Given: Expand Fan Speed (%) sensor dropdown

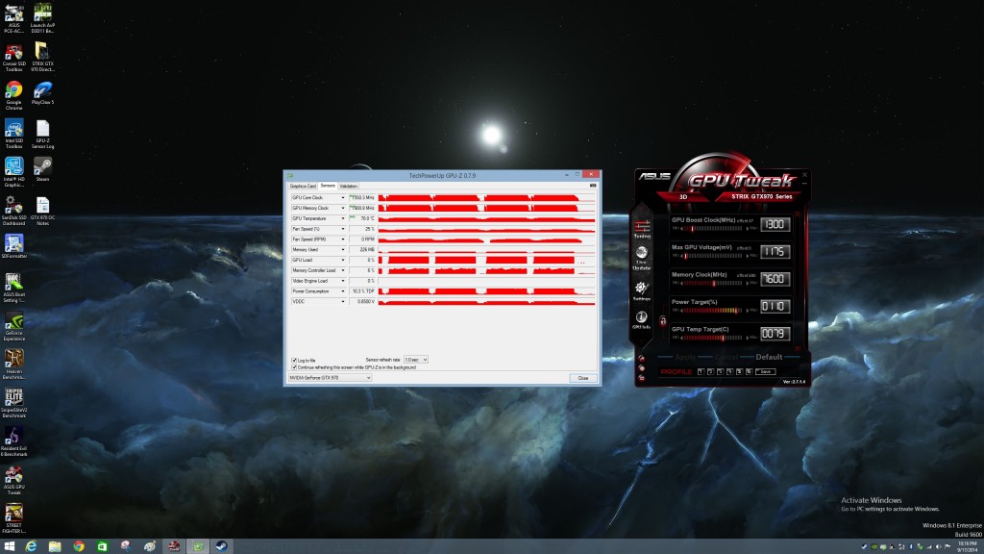Looking at the screenshot, I should pos(343,229).
